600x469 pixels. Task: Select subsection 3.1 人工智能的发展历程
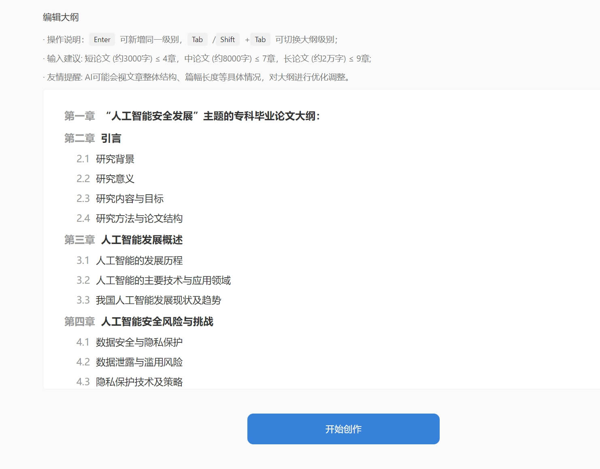(x=139, y=261)
